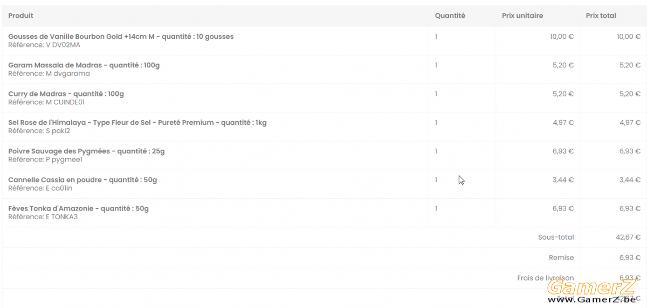The width and height of the screenshot is (647, 308).
Task: Click the Prix total column header
Action: (601, 16)
